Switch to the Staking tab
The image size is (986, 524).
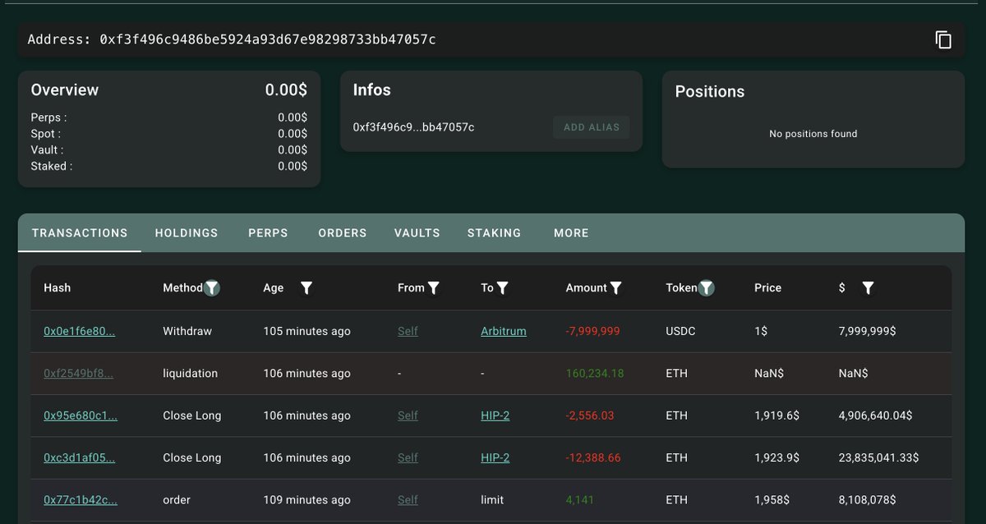point(494,232)
